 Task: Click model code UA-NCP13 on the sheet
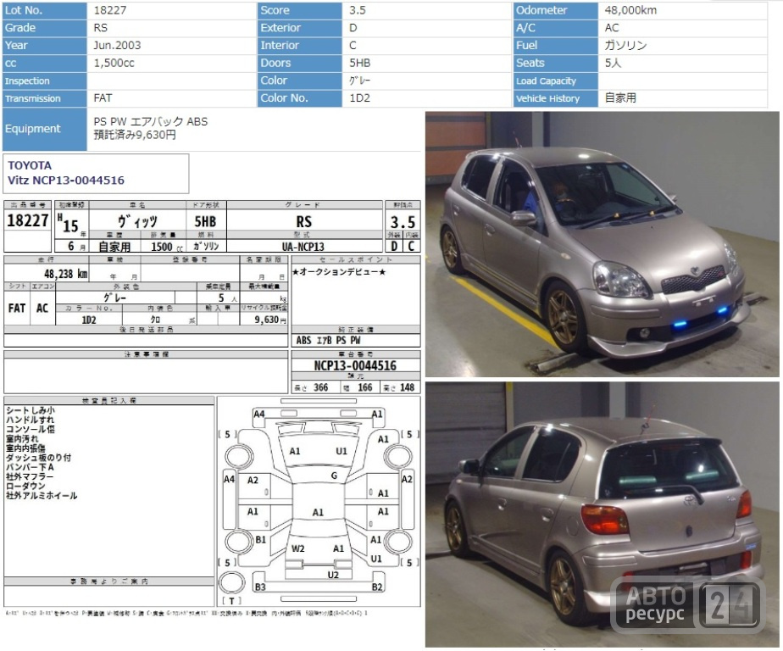tap(303, 247)
